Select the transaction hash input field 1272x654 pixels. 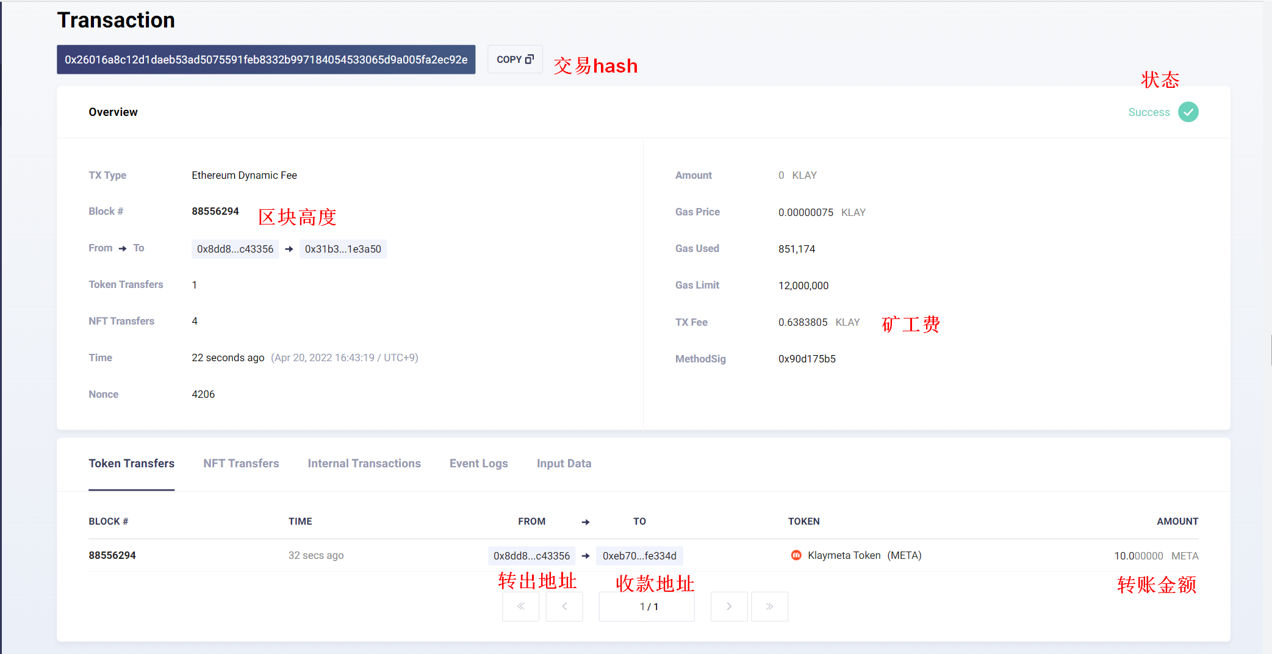coord(266,59)
